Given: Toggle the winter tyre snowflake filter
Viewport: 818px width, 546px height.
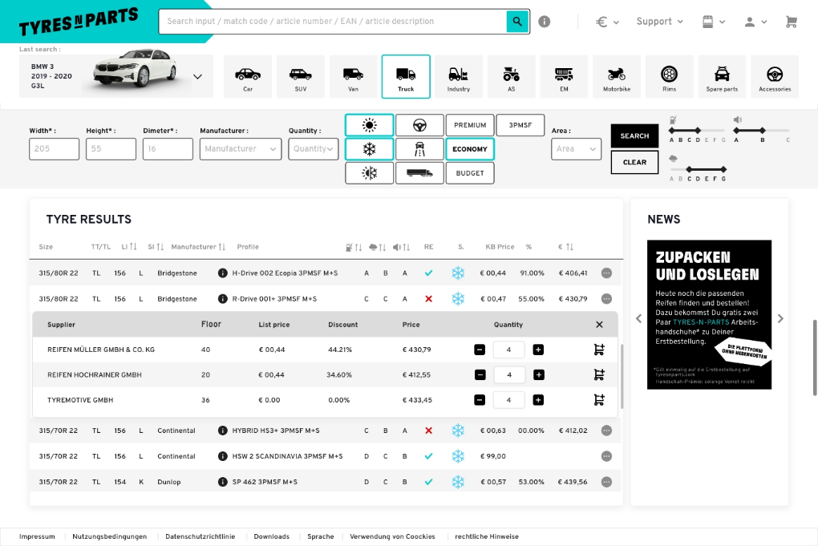Looking at the screenshot, I should (x=370, y=149).
